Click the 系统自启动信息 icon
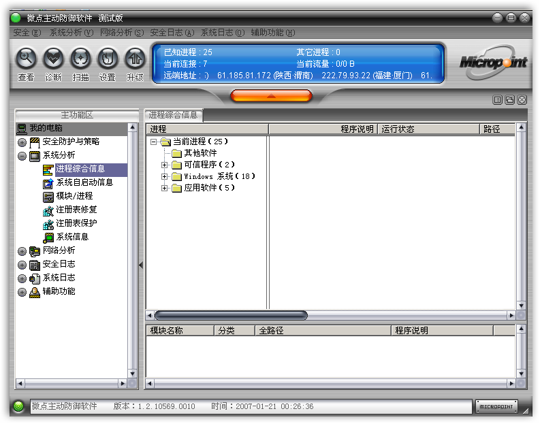 pos(48,183)
